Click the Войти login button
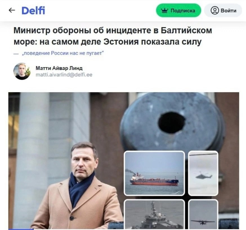This screenshot has height=230, width=246. pyautogui.click(x=223, y=10)
